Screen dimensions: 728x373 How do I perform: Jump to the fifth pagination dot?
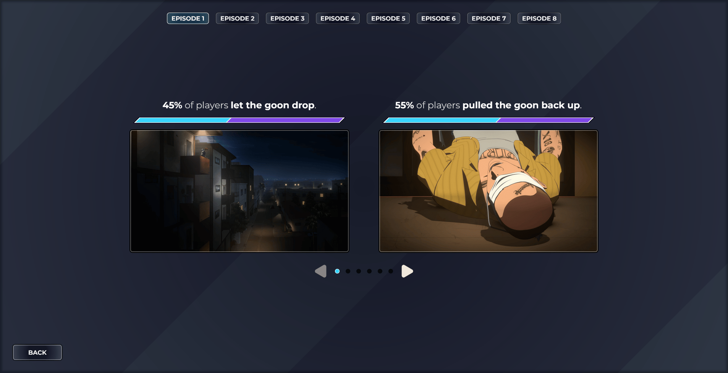coord(380,271)
